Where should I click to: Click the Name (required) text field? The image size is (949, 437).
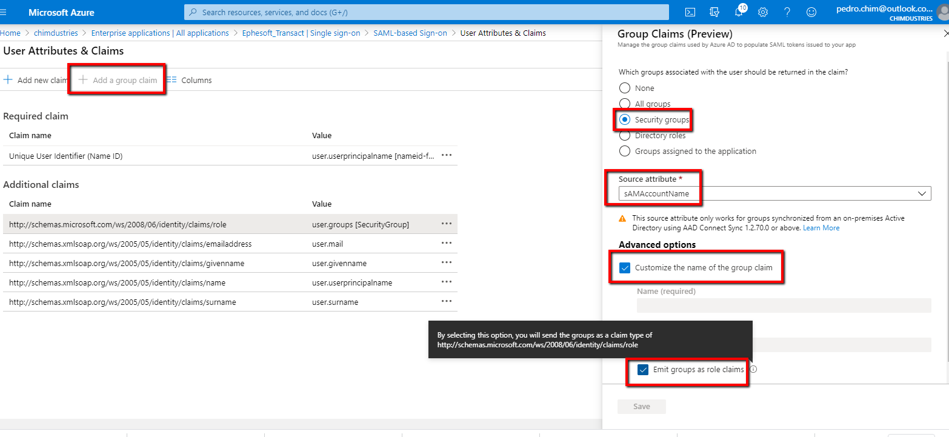coord(784,305)
